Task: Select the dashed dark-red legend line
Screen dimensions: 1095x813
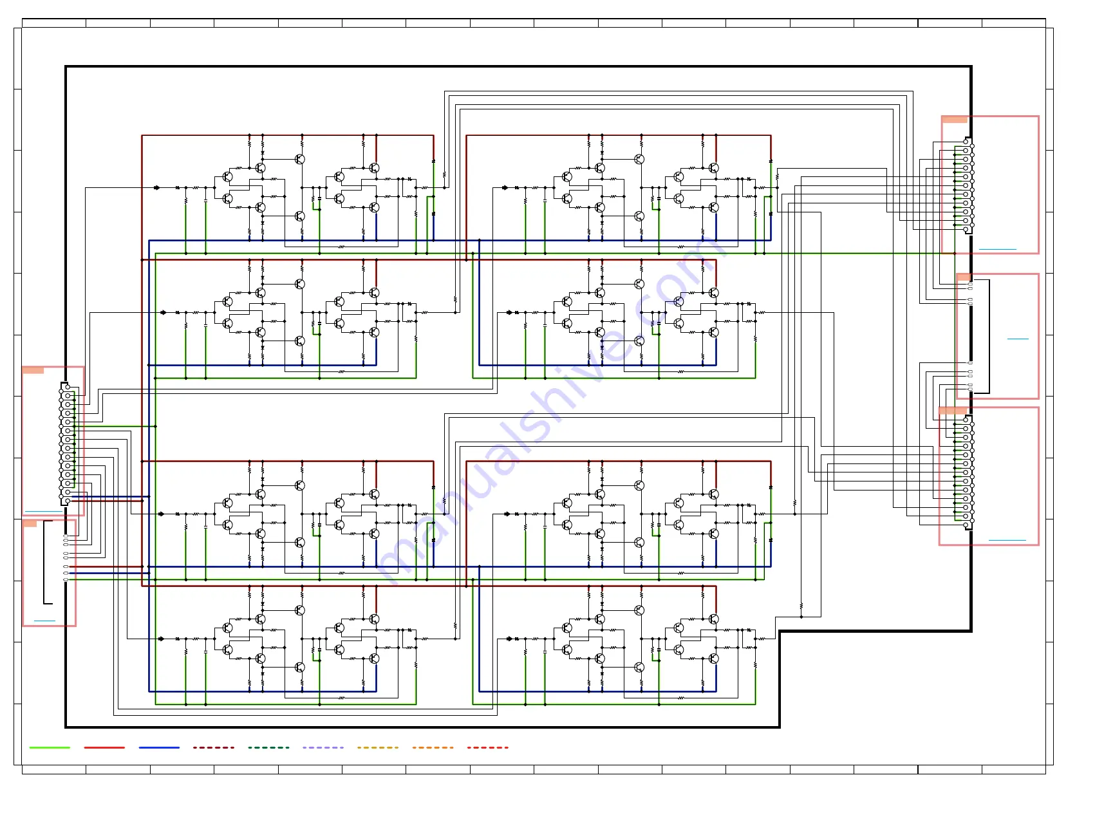Action: tap(214, 747)
